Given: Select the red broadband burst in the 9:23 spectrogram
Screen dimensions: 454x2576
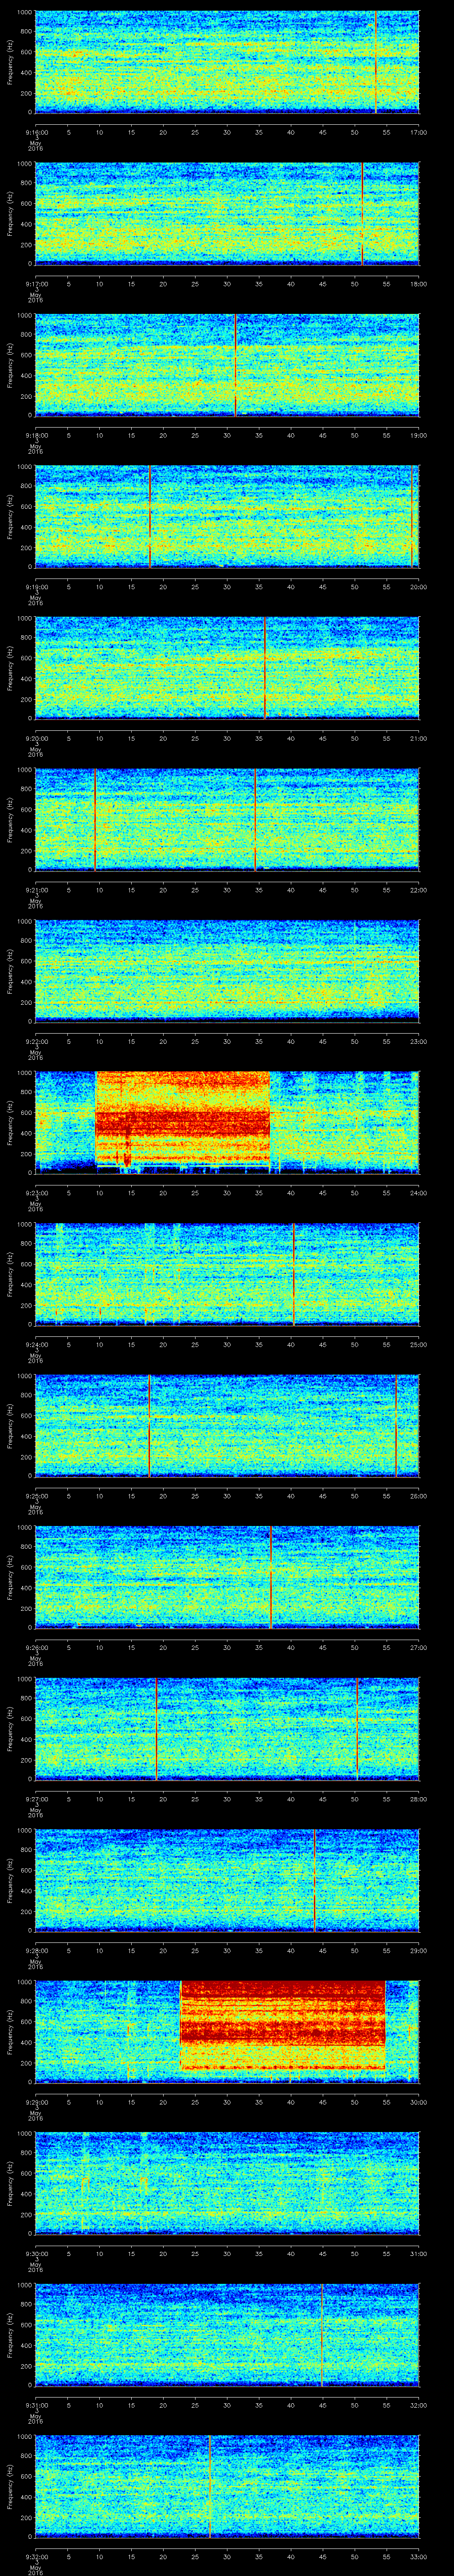Looking at the screenshot, I should click(x=183, y=1118).
